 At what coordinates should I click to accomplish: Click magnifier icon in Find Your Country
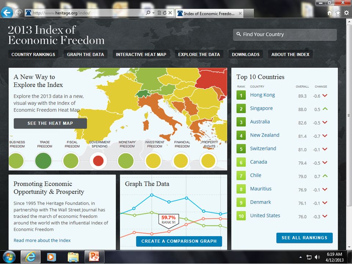pos(239,34)
